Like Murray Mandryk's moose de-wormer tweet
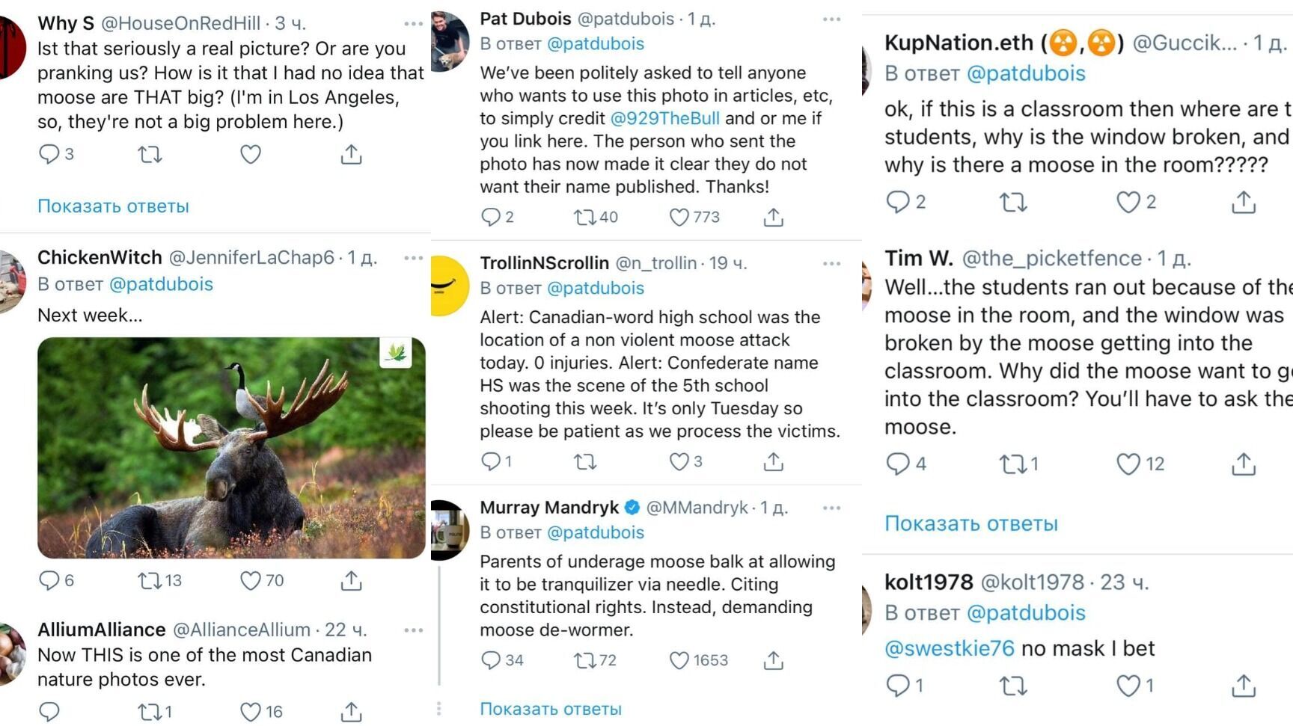 coord(679,660)
